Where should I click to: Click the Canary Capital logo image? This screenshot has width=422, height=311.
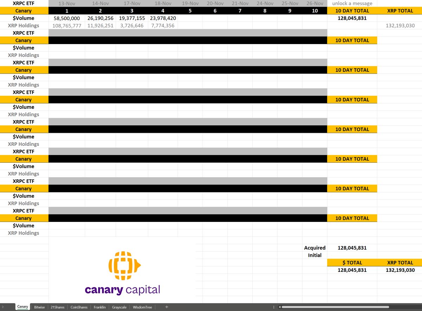pyautogui.click(x=122, y=270)
